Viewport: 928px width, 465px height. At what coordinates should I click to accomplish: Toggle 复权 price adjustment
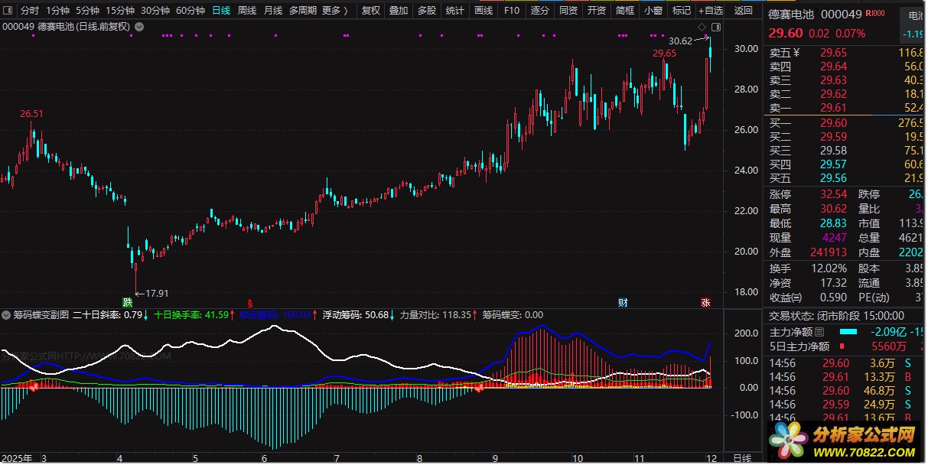pyautogui.click(x=370, y=11)
